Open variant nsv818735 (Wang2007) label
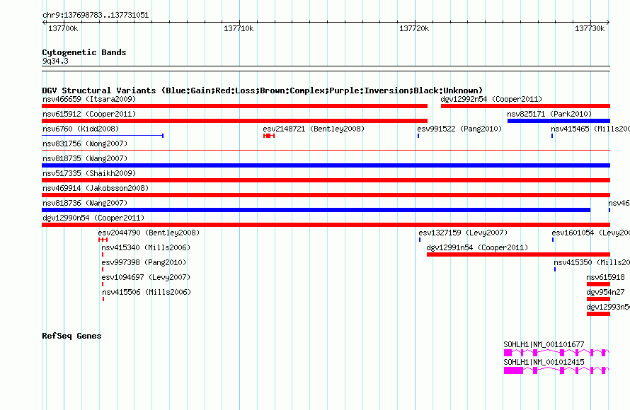The image size is (630, 410). 85,158
